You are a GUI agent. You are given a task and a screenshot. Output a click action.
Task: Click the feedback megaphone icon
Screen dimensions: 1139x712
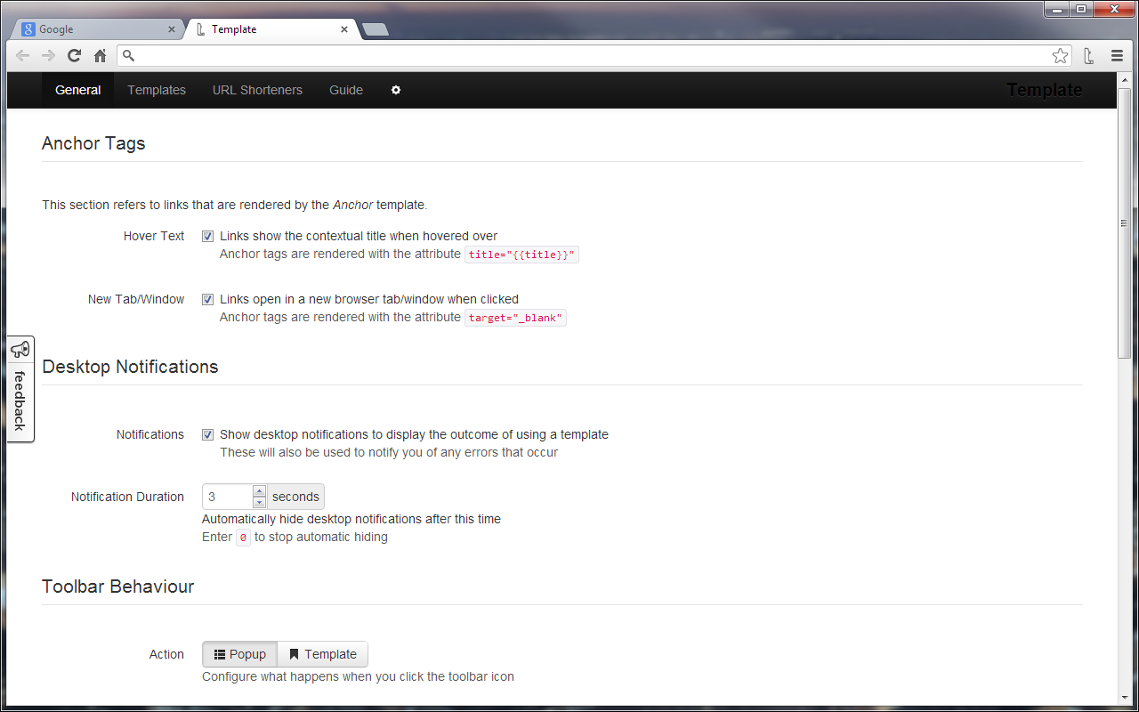click(x=20, y=350)
